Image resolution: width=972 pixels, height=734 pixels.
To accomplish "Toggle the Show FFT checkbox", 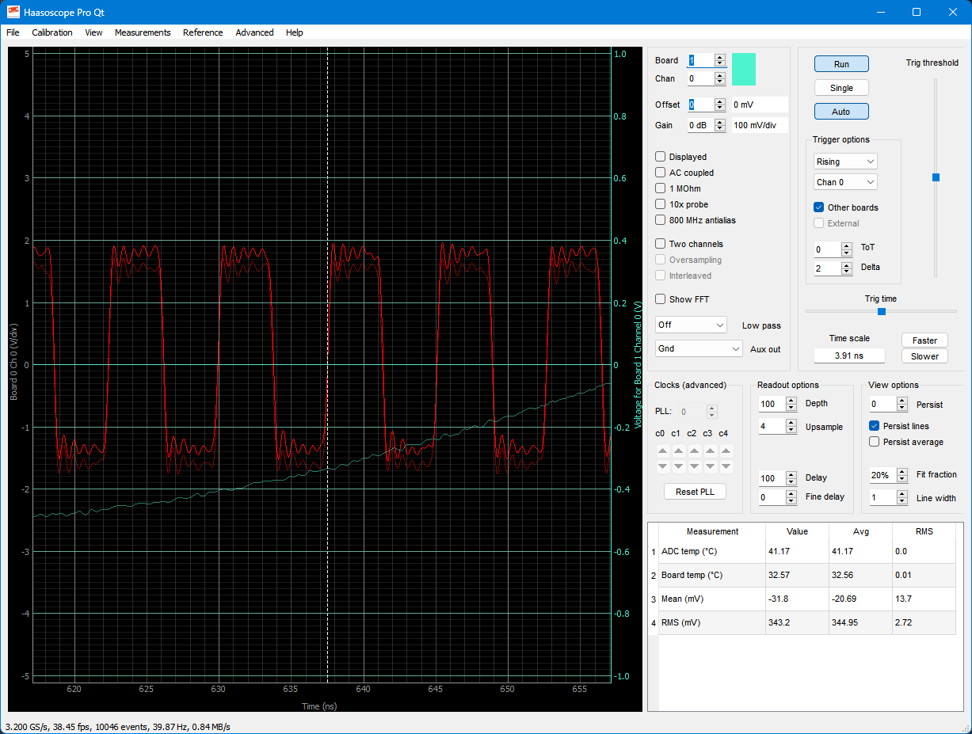I will tap(661, 299).
